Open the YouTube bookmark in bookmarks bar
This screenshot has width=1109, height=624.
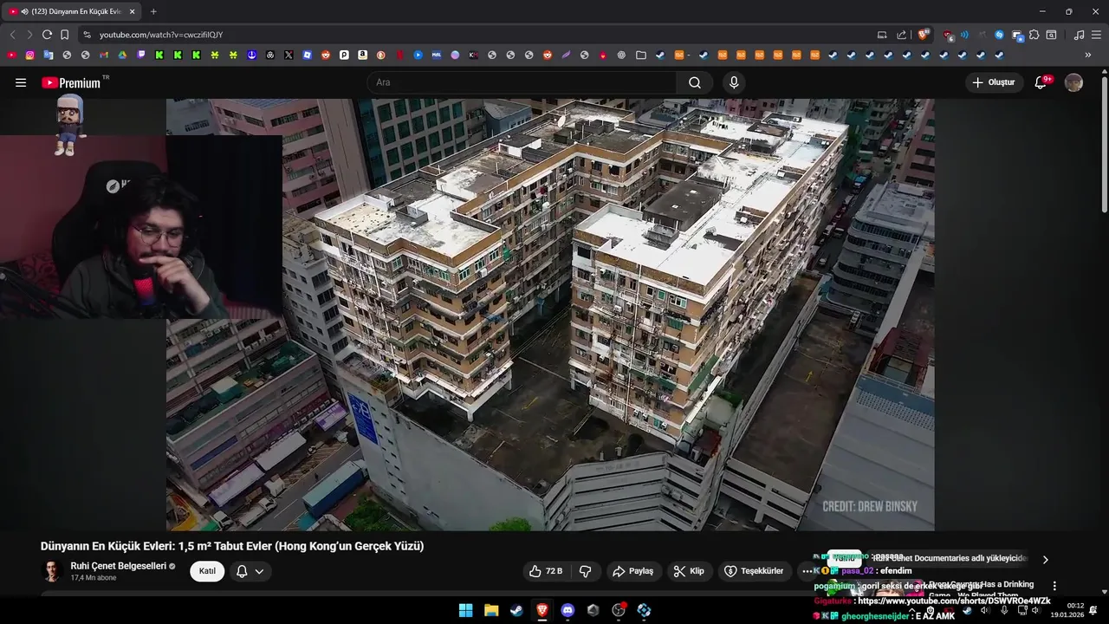pos(11,55)
